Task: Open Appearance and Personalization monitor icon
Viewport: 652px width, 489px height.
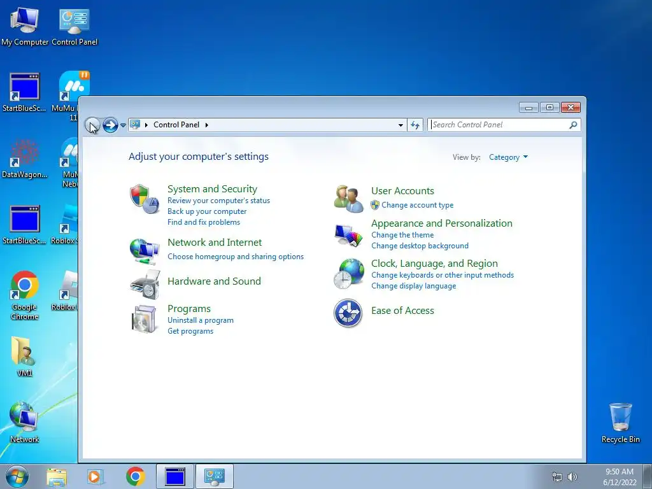Action: click(x=348, y=235)
